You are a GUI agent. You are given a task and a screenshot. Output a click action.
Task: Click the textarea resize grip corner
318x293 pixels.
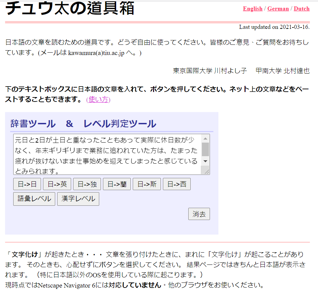click(207, 172)
